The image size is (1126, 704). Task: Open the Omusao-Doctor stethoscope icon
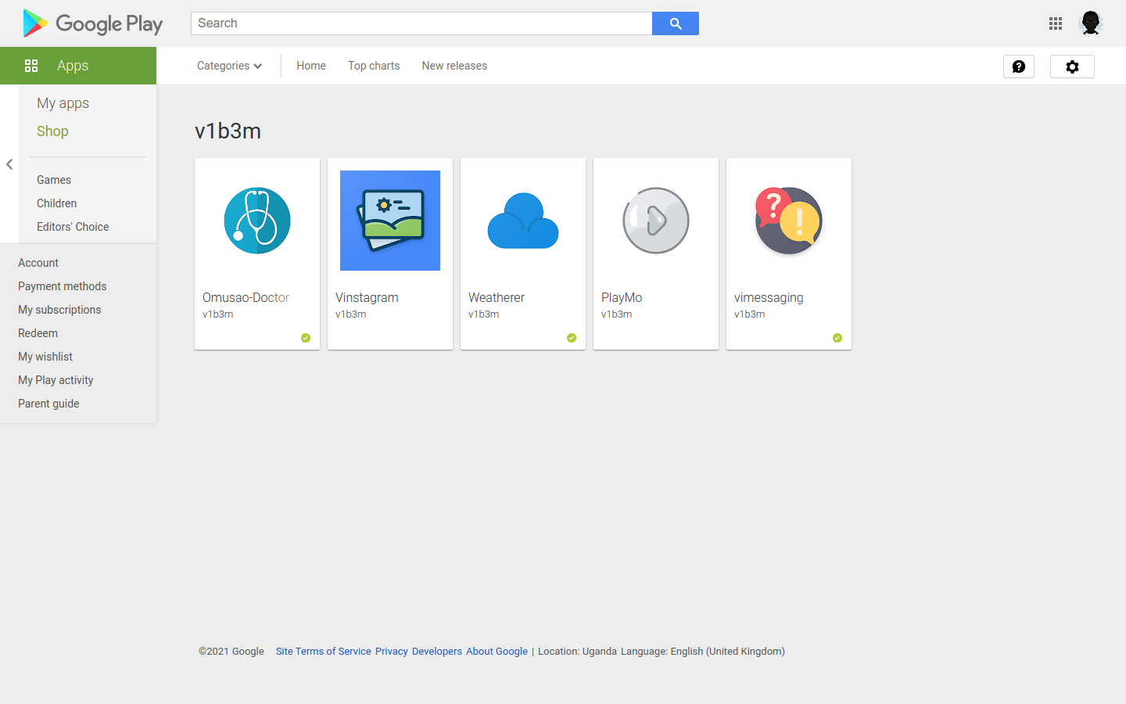pos(257,221)
